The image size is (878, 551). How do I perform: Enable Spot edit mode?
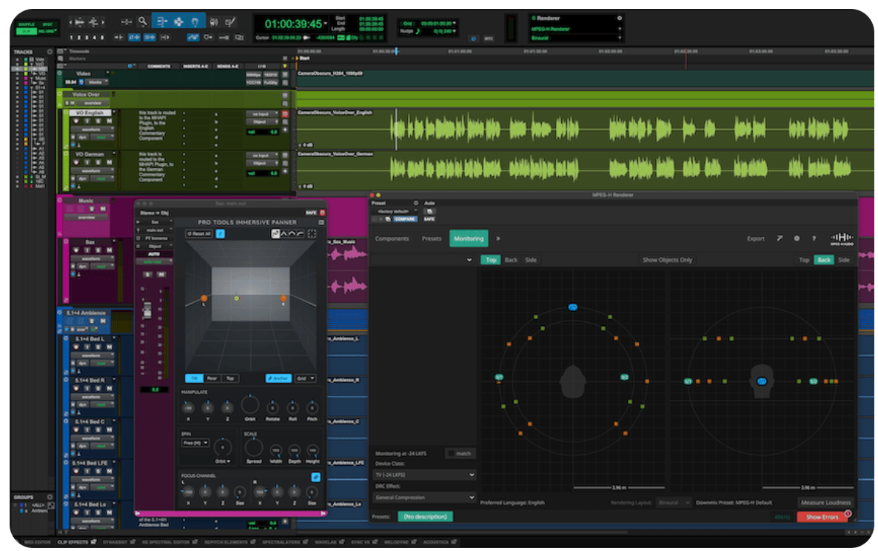(x=47, y=24)
